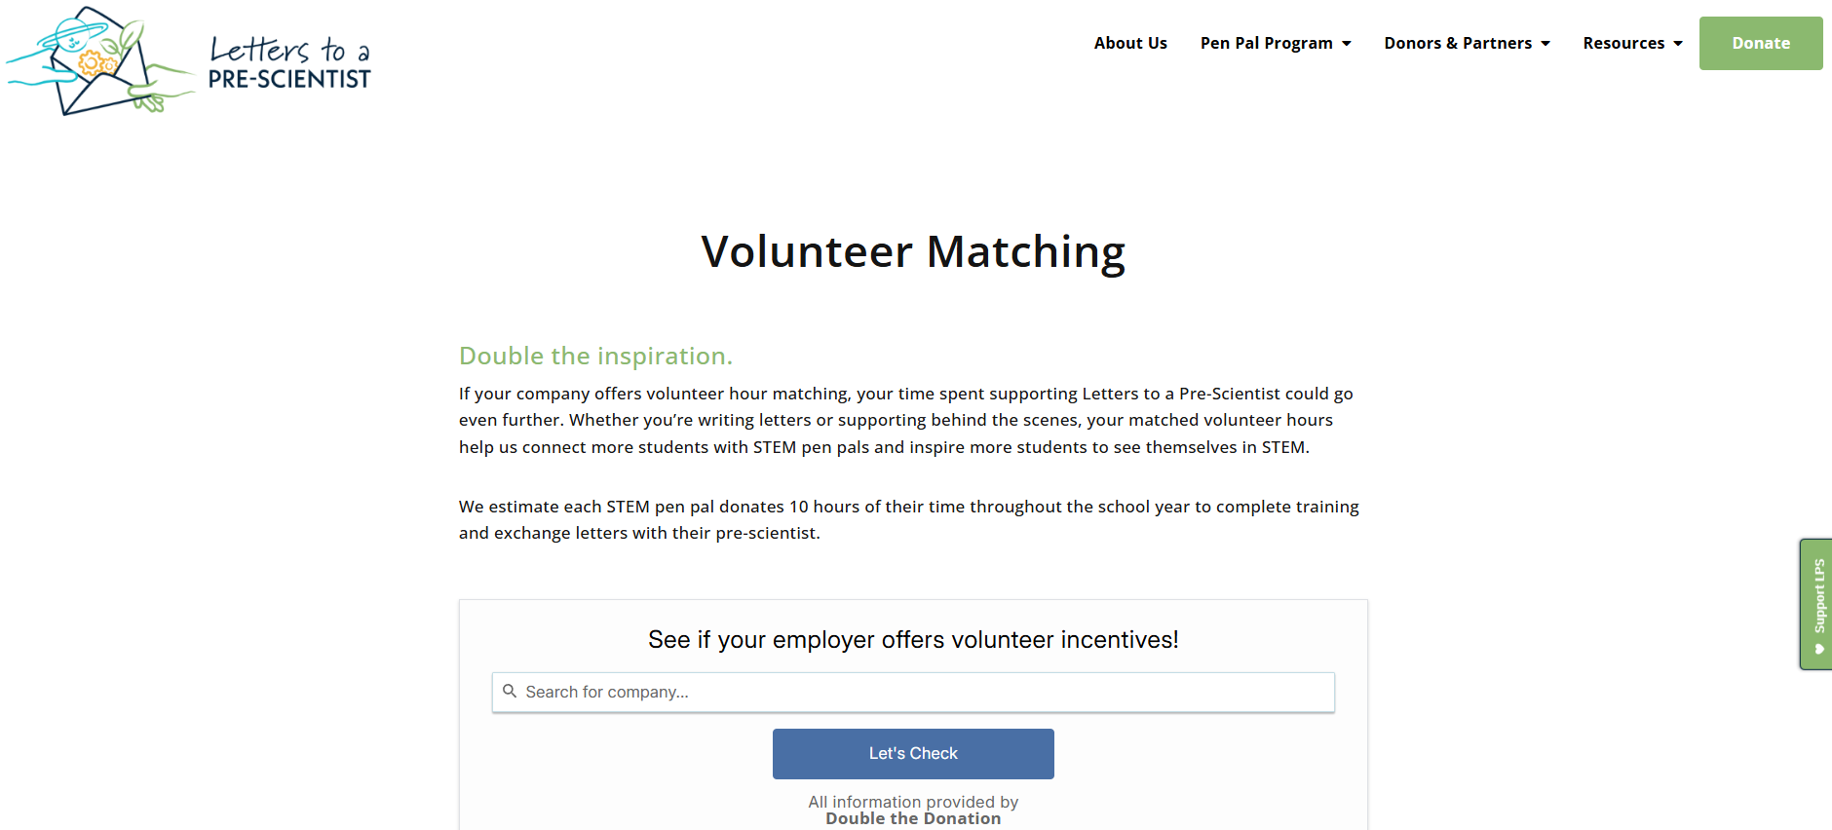Select About Us in the navigation
Viewport: 1832px width, 830px height.
point(1129,43)
